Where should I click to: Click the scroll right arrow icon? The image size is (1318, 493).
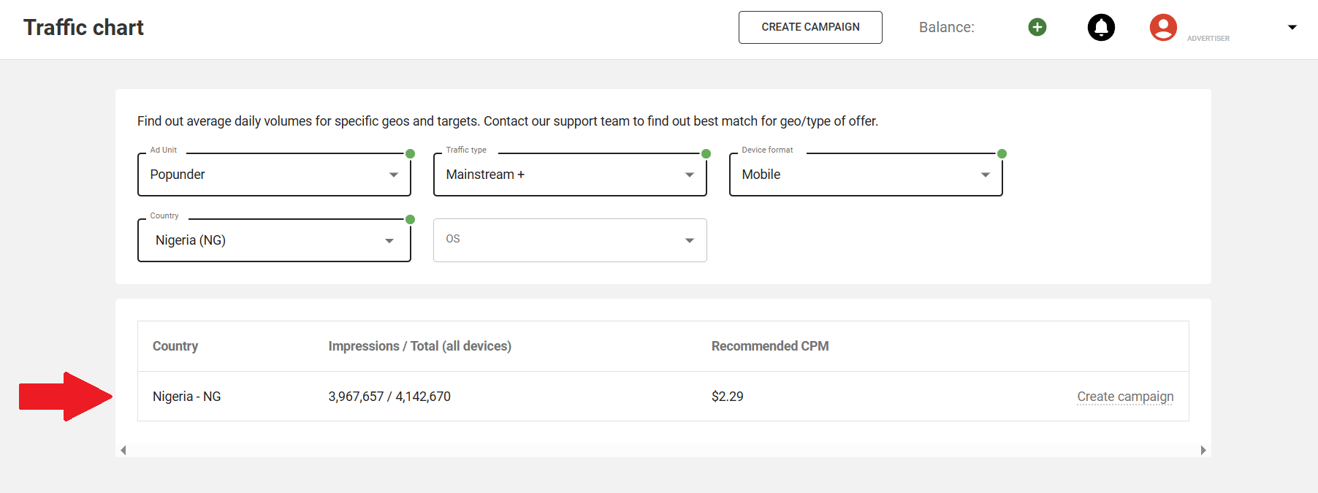tap(1203, 450)
